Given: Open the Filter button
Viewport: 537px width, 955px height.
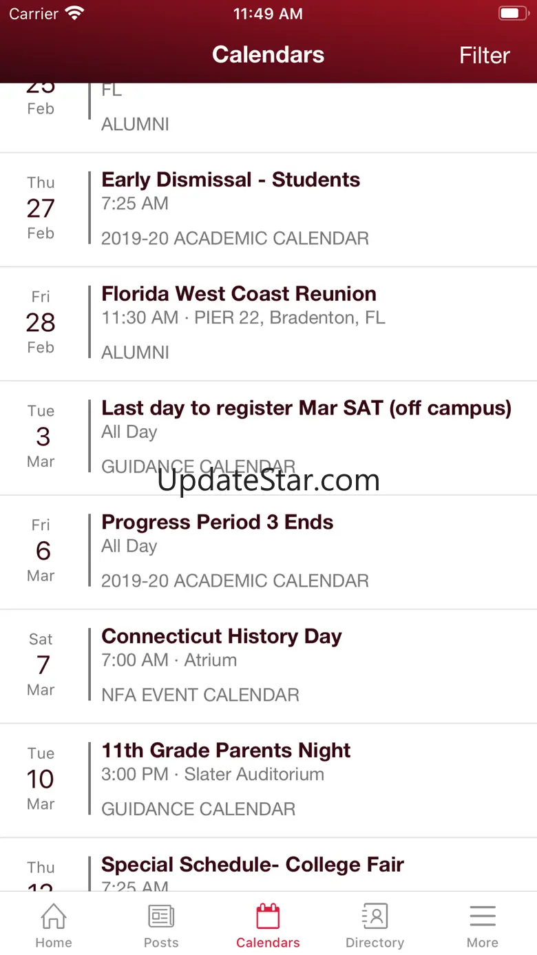Looking at the screenshot, I should [x=484, y=56].
